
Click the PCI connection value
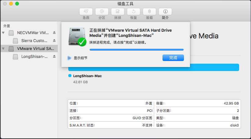click(x=150, y=111)
